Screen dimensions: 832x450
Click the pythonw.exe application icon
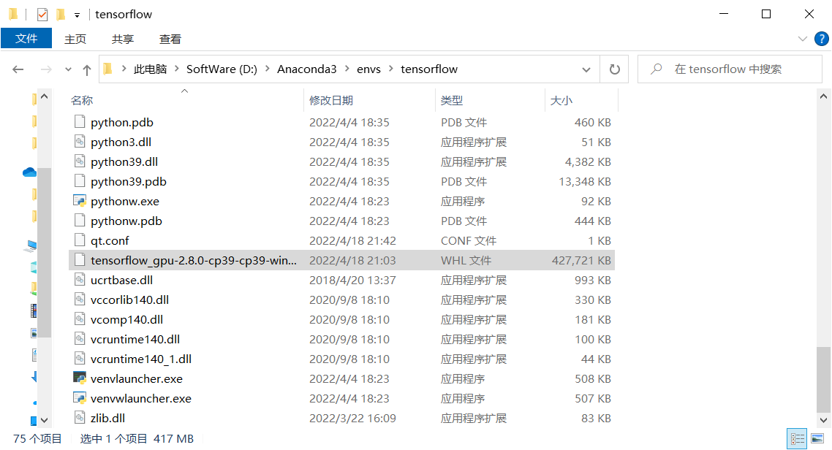coord(80,201)
